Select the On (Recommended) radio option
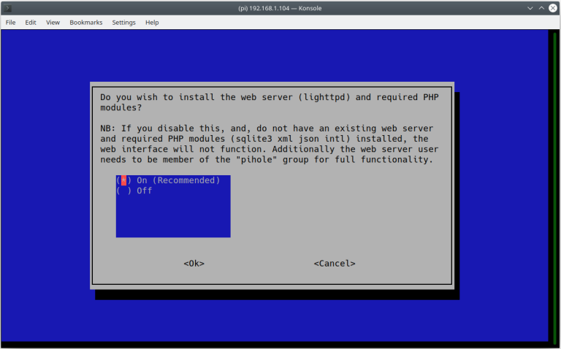This screenshot has width=561, height=349. 168,180
